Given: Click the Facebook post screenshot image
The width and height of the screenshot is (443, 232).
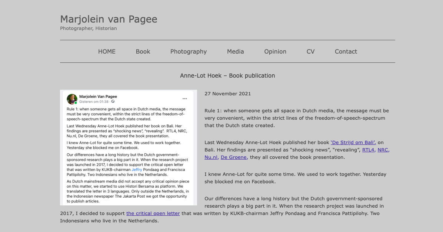Looking at the screenshot, I should click(129, 148).
